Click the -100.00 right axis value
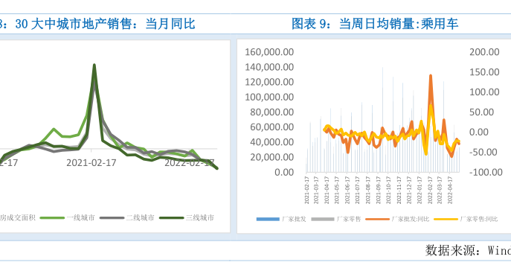This screenshot has width=511, height=268. coord(486,172)
